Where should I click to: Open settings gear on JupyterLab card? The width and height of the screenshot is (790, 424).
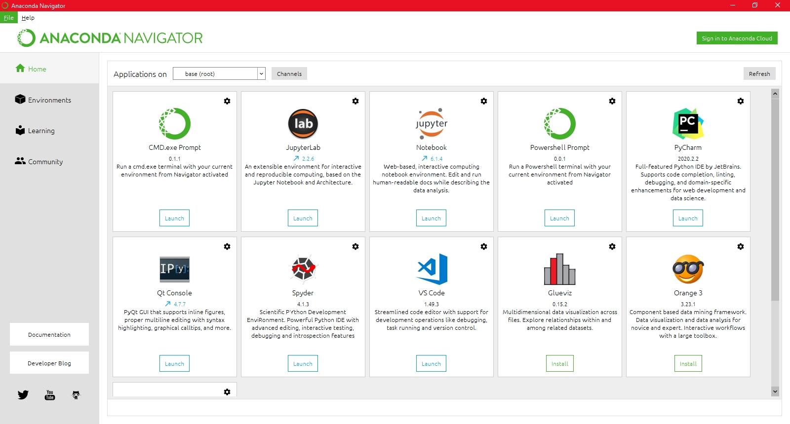pos(355,101)
